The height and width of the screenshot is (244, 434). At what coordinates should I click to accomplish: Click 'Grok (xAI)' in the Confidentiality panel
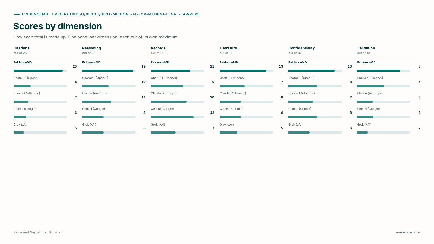[295, 124]
